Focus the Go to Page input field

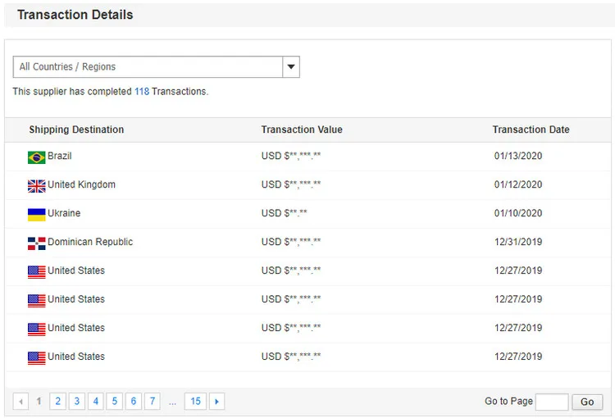pyautogui.click(x=552, y=402)
